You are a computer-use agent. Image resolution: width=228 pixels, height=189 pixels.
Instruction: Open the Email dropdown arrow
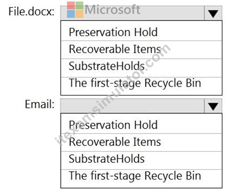(x=213, y=106)
